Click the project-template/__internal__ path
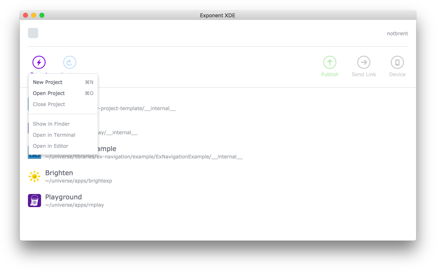Image resolution: width=436 pixels, height=271 pixels. coord(137,108)
